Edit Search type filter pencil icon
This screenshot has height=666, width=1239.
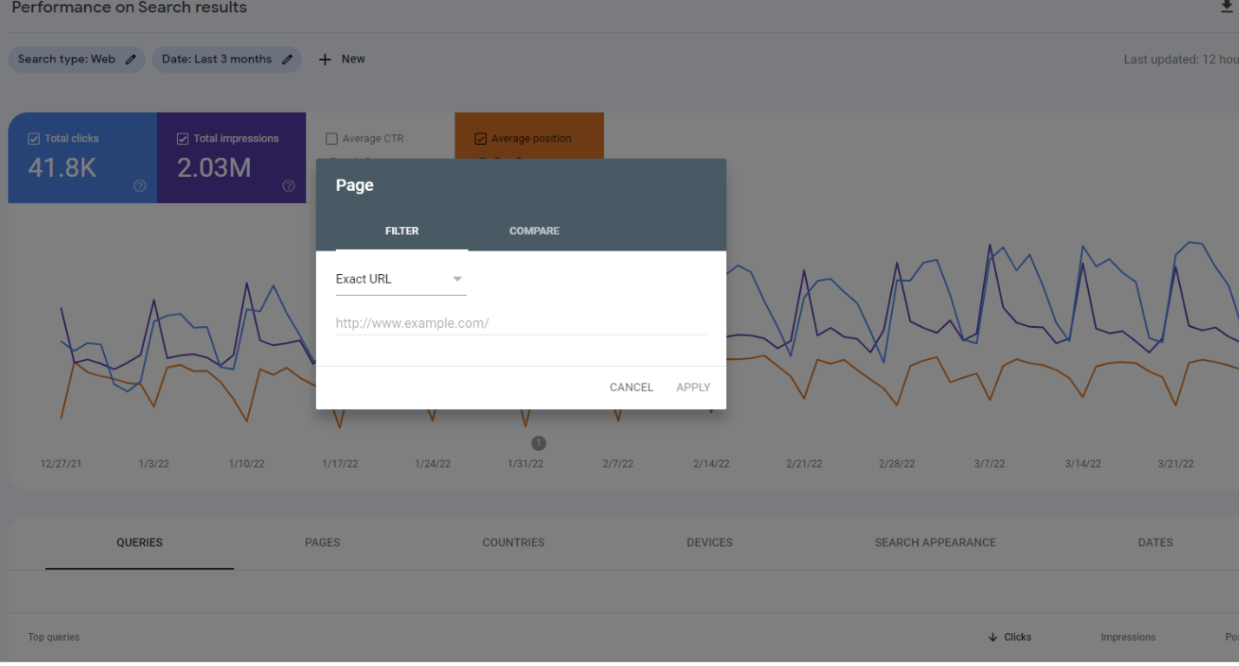pyautogui.click(x=131, y=59)
